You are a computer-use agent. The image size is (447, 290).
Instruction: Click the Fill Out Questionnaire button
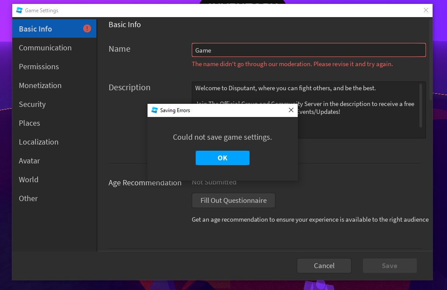click(233, 200)
